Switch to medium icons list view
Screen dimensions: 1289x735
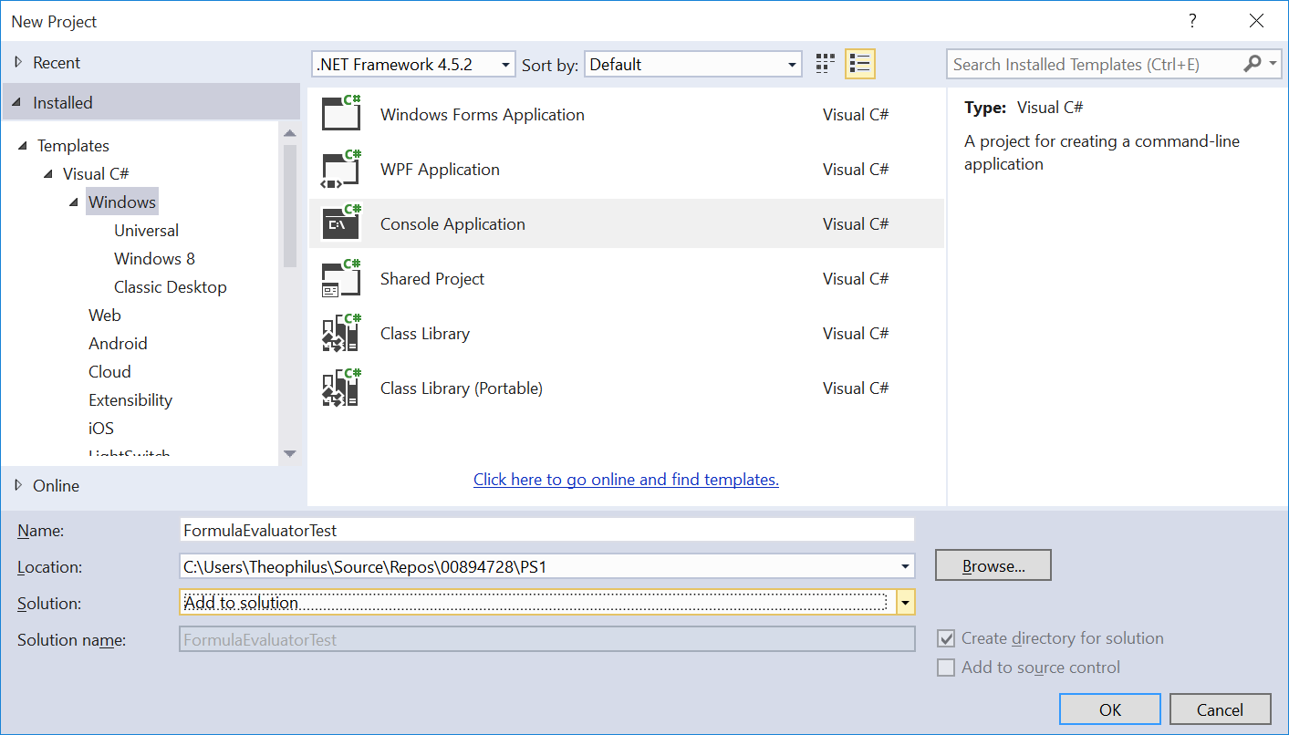coord(859,64)
